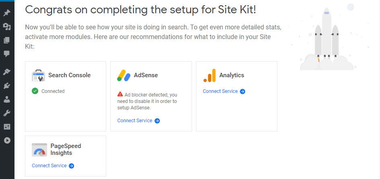
Task: Open Posts via the pushpin sidebar icon
Action: pos(7,13)
